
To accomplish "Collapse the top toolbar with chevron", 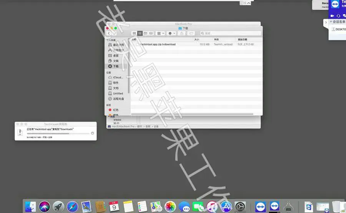I will 249,3.
